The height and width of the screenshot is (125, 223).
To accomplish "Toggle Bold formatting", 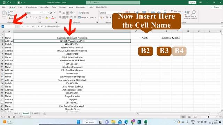I will click(x=26, y=17).
